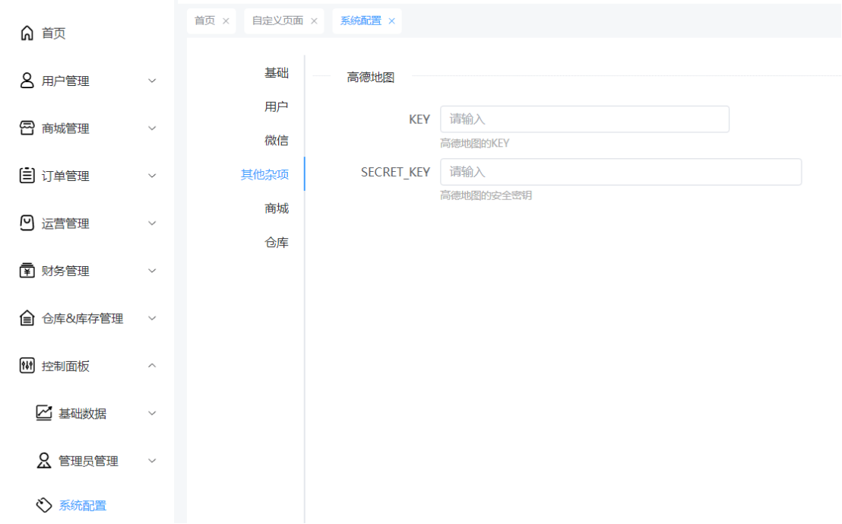Select the 系统配置 page tab
Viewport: 842px width, 524px height.
[x=361, y=21]
